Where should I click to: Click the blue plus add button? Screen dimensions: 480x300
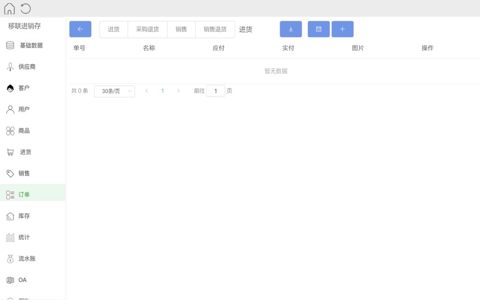pyautogui.click(x=343, y=29)
